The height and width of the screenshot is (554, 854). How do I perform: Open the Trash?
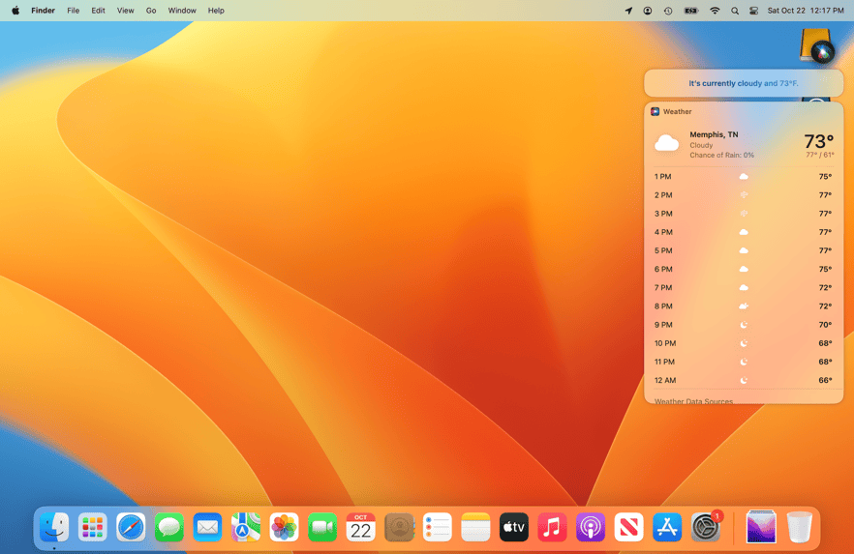coord(799,527)
